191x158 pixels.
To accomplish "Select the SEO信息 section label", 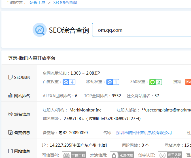I will tap(19, 77).
